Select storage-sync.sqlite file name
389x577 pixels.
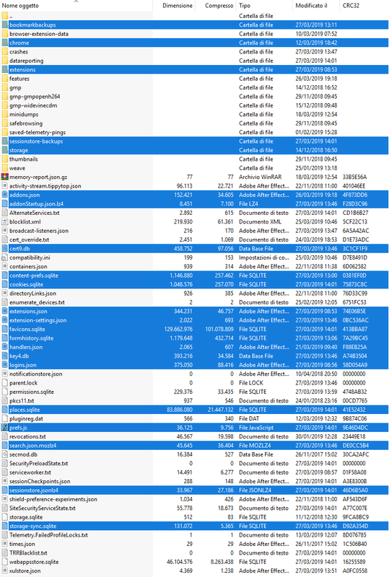(32, 527)
